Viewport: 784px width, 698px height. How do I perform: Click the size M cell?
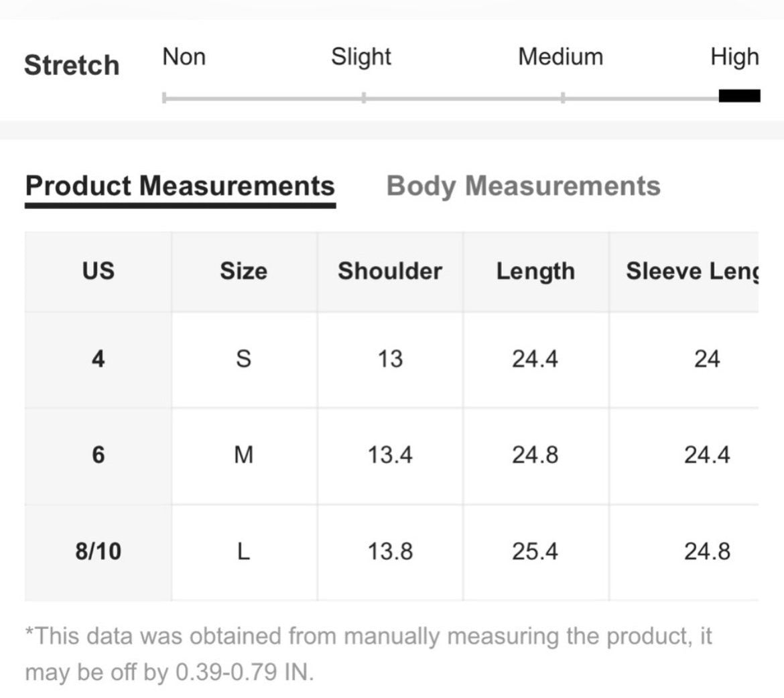(243, 456)
